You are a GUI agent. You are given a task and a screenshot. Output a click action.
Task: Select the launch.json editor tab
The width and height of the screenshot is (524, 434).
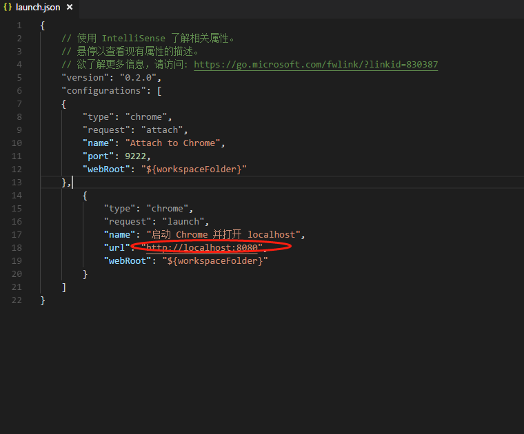pos(39,8)
